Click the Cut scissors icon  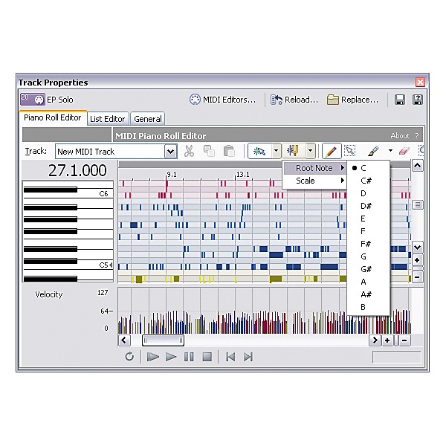(x=189, y=151)
